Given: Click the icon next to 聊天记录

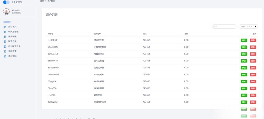Looking at the screenshot, I should pos(5,41).
